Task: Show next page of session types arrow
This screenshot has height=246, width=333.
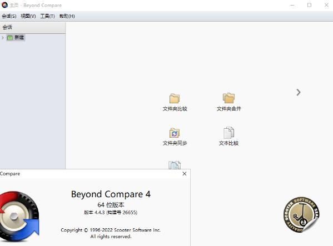Action: pos(299,92)
